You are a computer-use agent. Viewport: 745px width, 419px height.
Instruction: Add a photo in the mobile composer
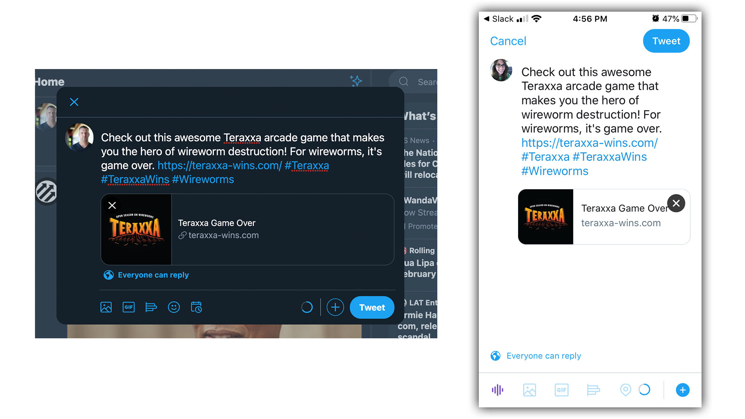pyautogui.click(x=530, y=390)
